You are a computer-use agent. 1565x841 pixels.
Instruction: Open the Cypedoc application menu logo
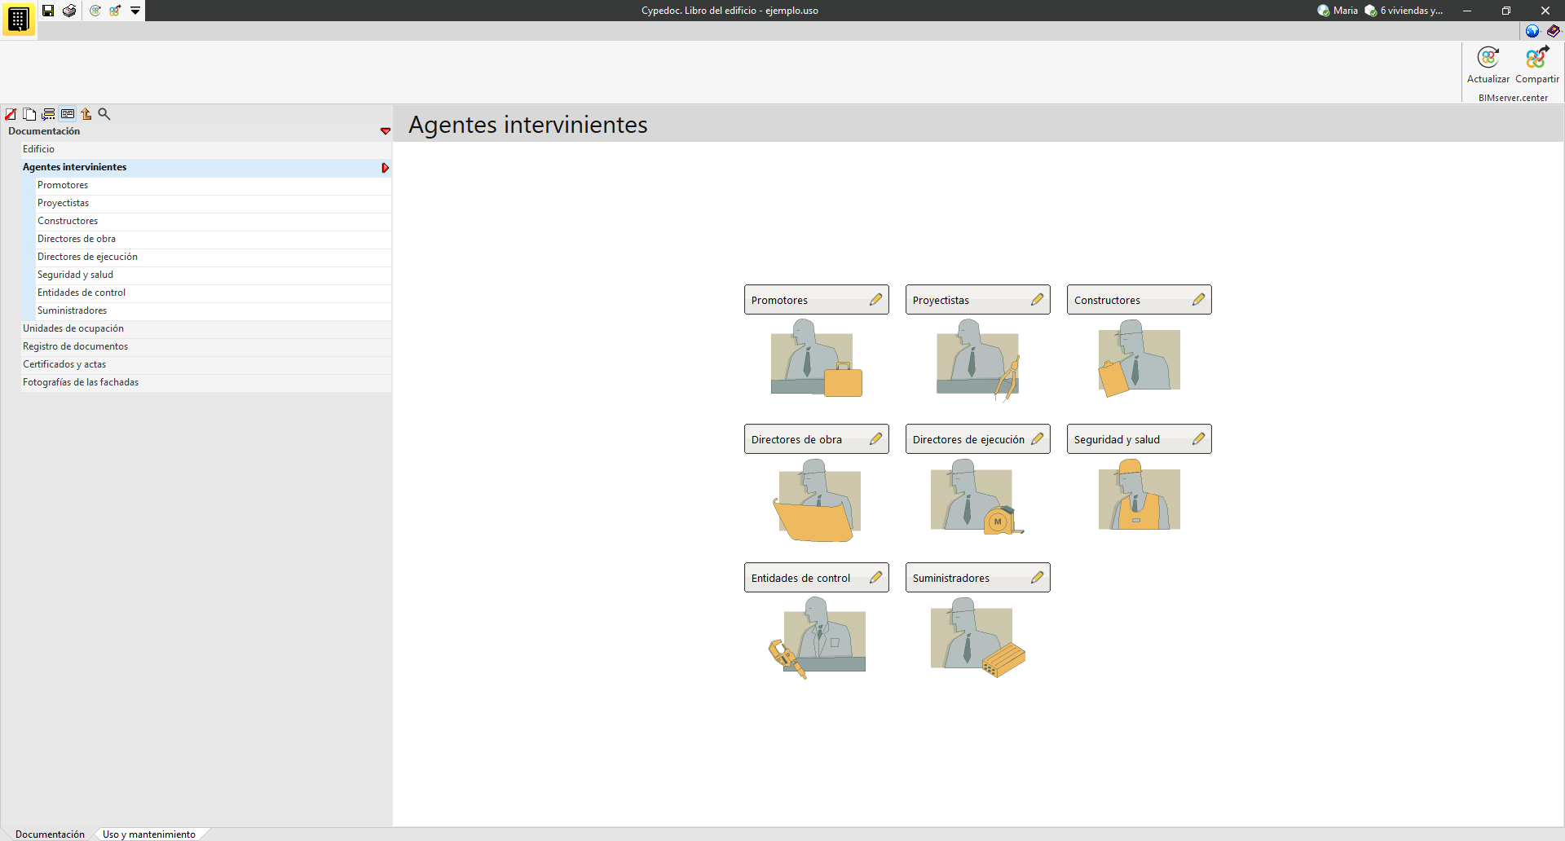pos(18,19)
